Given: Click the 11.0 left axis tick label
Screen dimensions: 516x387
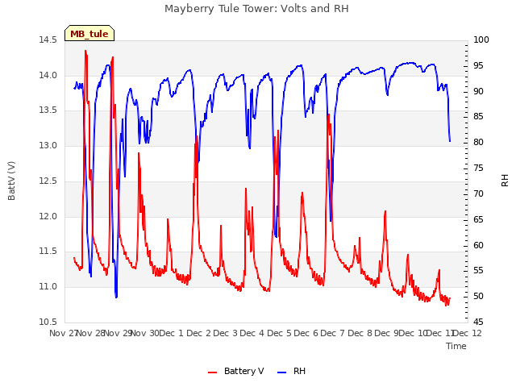Looking at the screenshot, I should tap(48, 287).
